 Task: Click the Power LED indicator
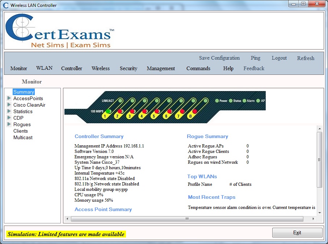218,100
